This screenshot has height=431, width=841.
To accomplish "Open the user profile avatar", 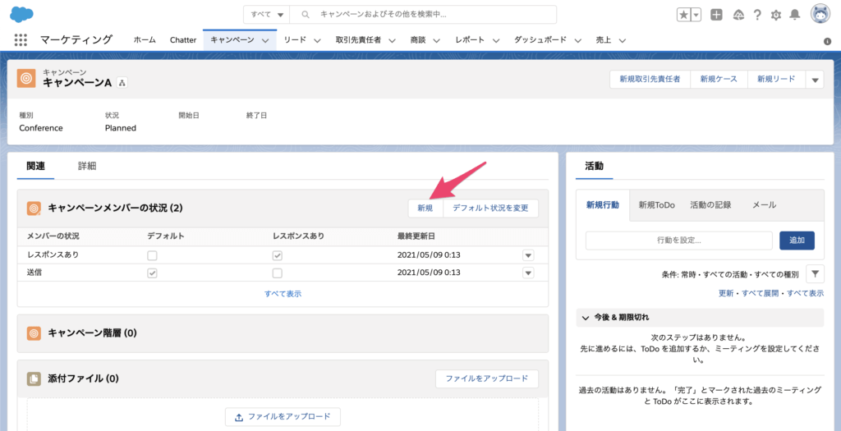I will coord(820,15).
